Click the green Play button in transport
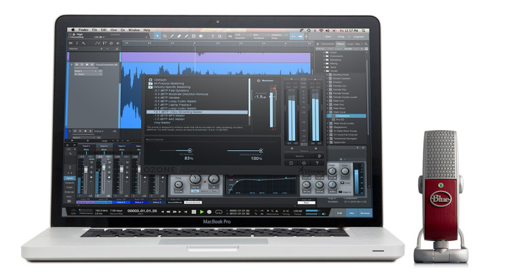 [201, 211]
